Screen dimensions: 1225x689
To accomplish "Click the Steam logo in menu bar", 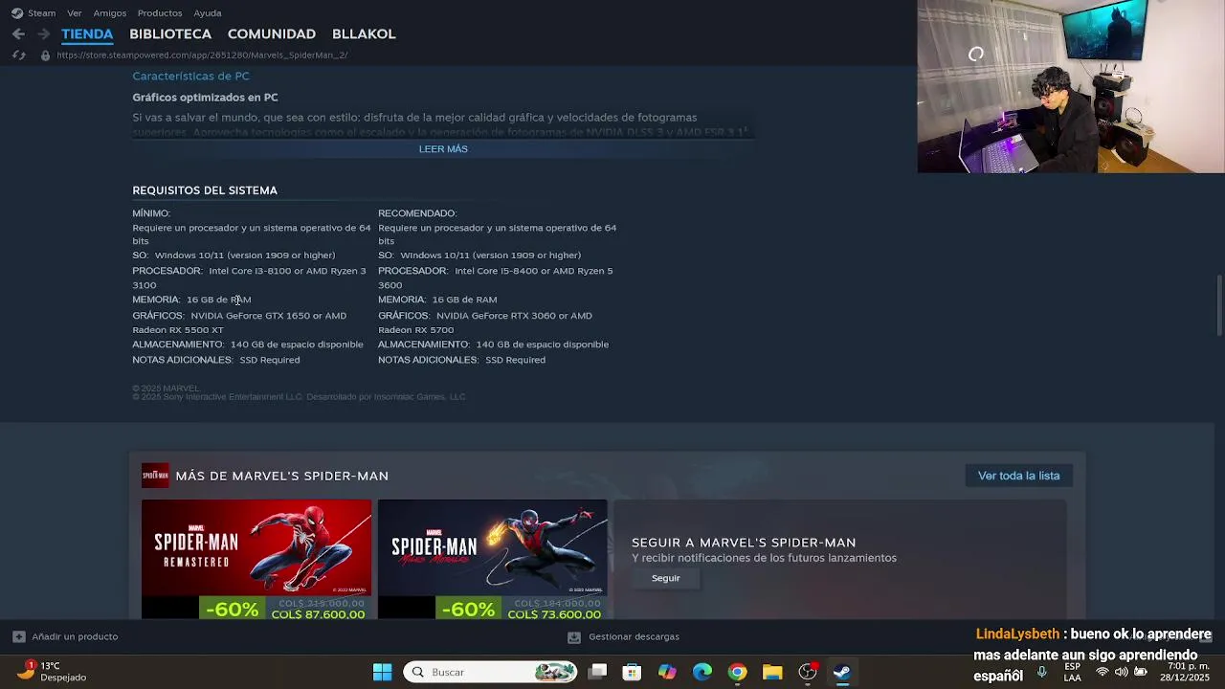I will point(17,13).
